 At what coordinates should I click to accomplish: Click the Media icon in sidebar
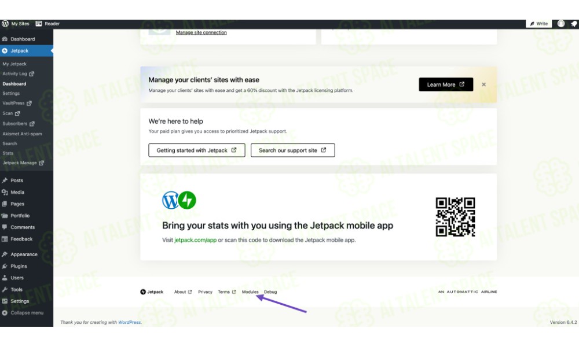click(5, 193)
